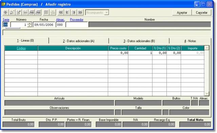Click the Código column header link
Image resolution: width=217 pixels, height=133 pixels.
pyautogui.click(x=21, y=48)
